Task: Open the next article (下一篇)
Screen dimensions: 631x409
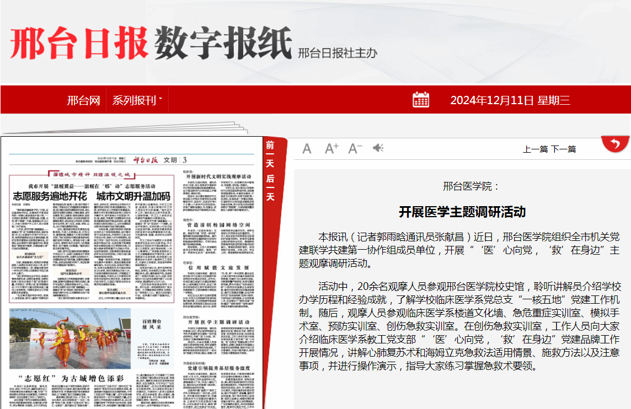Action: coord(563,149)
